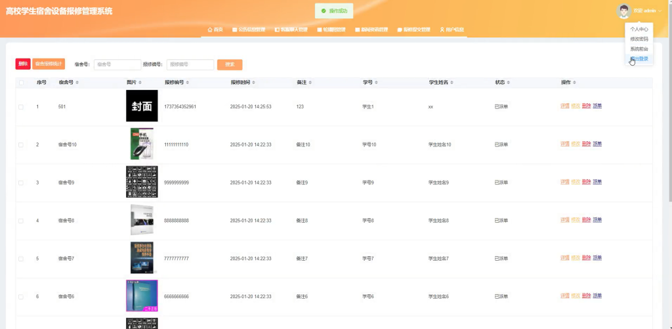Sort by 报修编号 column arrows
This screenshot has width=672, height=329.
point(187,82)
